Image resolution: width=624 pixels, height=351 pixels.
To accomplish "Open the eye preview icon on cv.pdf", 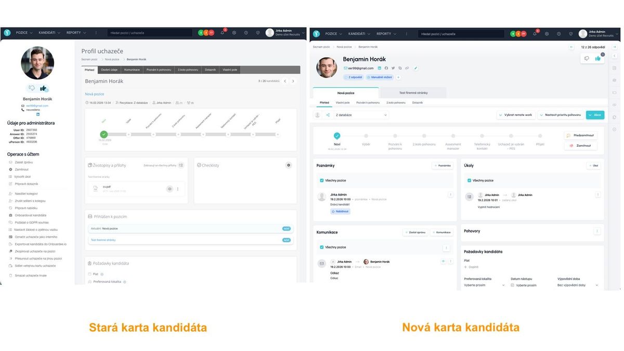I will (170, 189).
